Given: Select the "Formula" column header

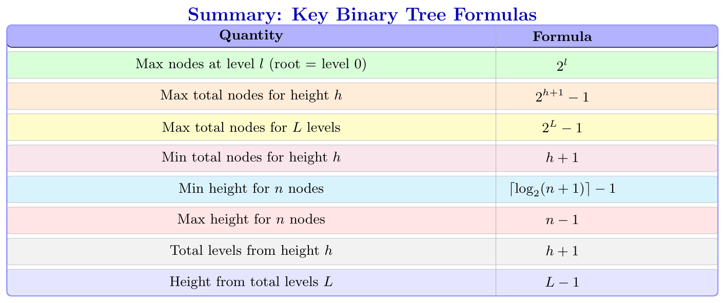Looking at the screenshot, I should click(x=562, y=37).
